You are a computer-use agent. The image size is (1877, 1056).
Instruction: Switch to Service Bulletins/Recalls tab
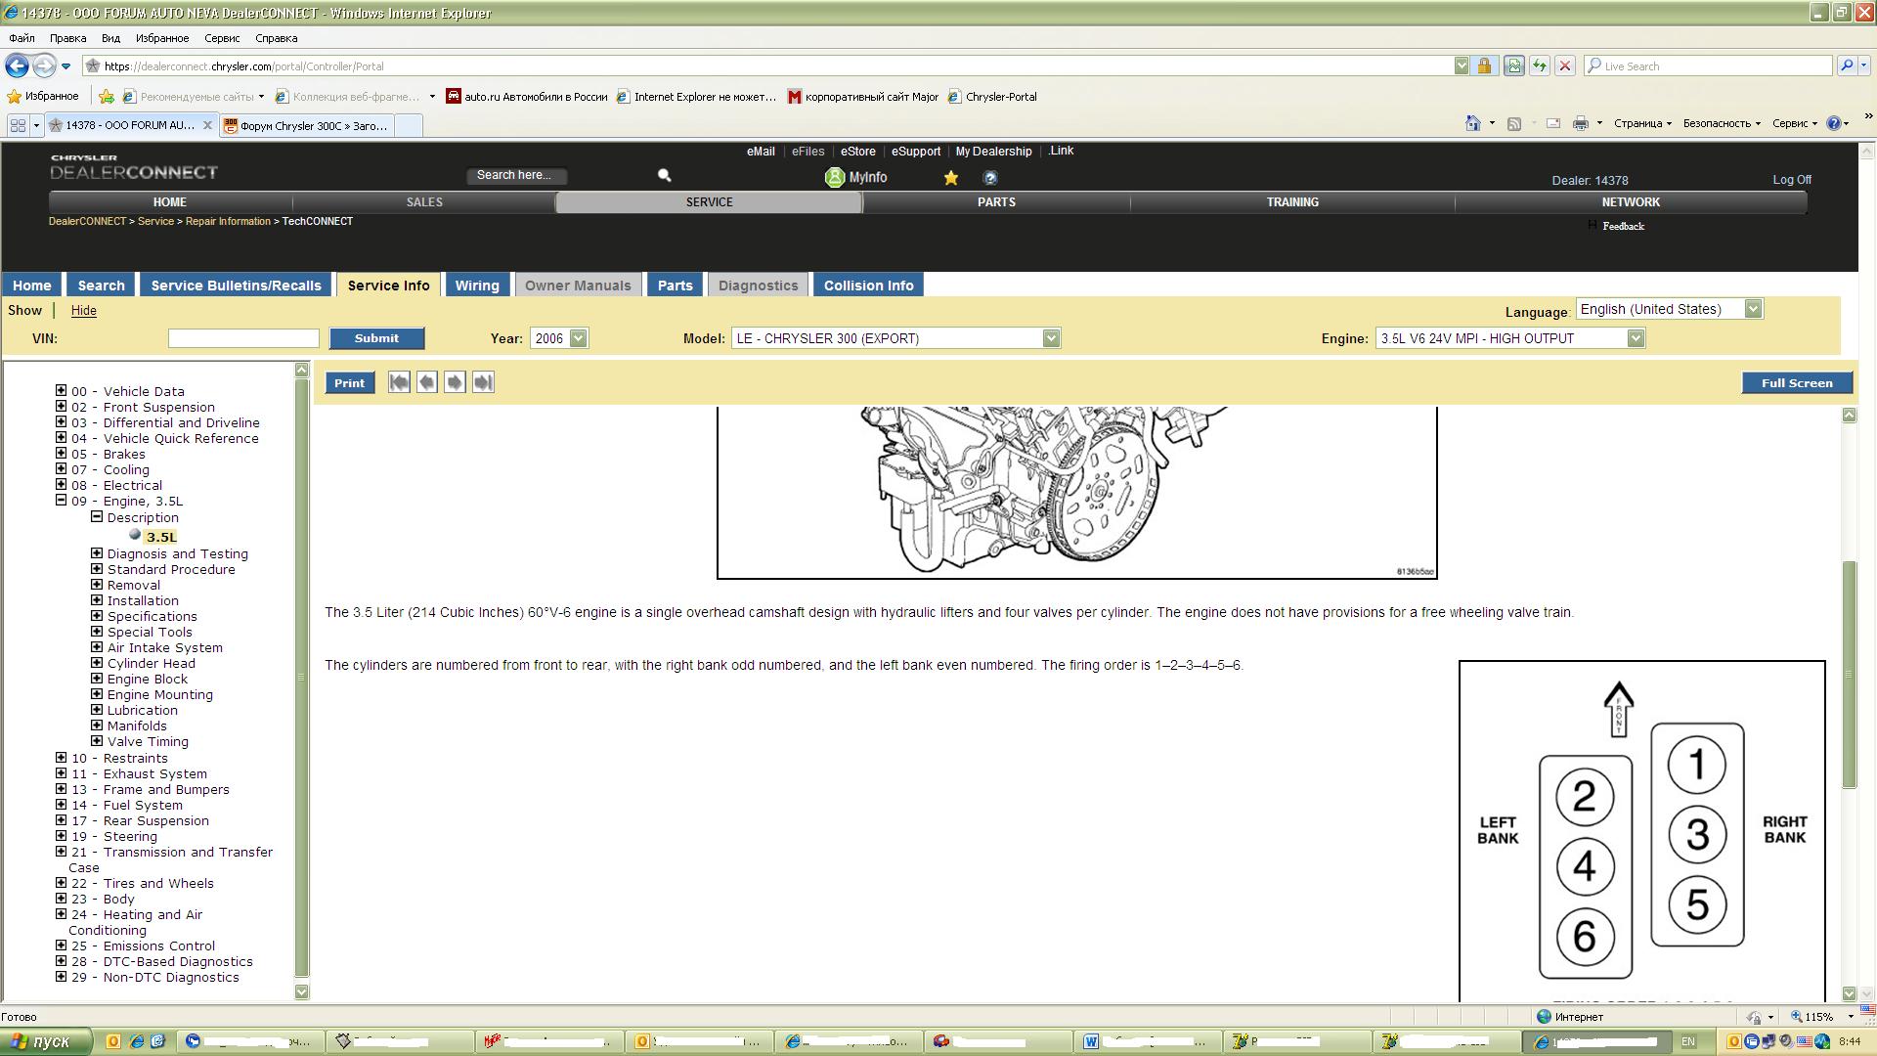pyautogui.click(x=236, y=286)
